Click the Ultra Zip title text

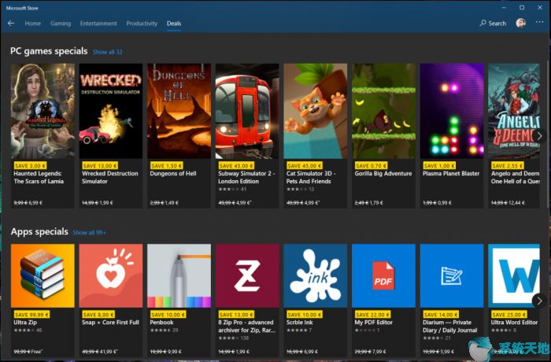pos(25,323)
